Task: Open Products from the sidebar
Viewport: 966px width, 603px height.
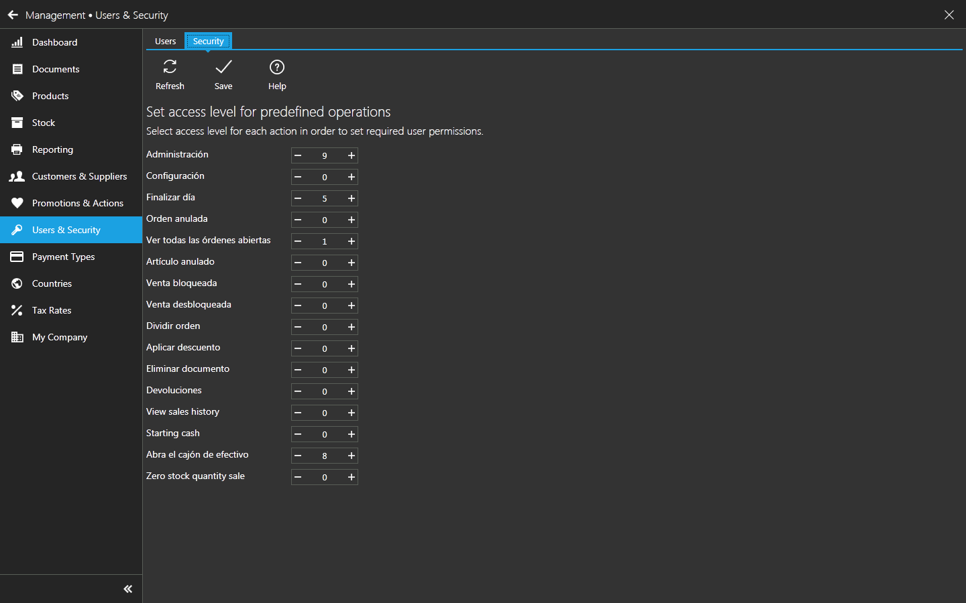Action: (50, 96)
